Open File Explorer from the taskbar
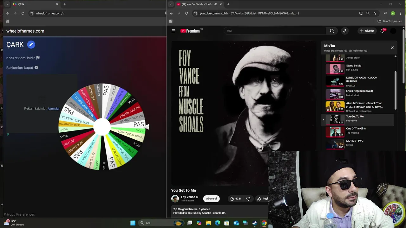Viewport: 406px width, 228px height. click(x=208, y=223)
